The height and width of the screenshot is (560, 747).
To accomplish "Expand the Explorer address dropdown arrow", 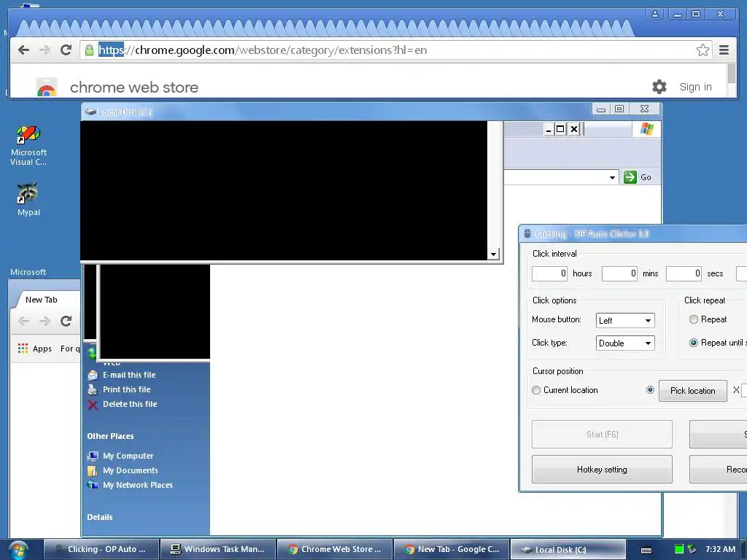I will tap(612, 177).
